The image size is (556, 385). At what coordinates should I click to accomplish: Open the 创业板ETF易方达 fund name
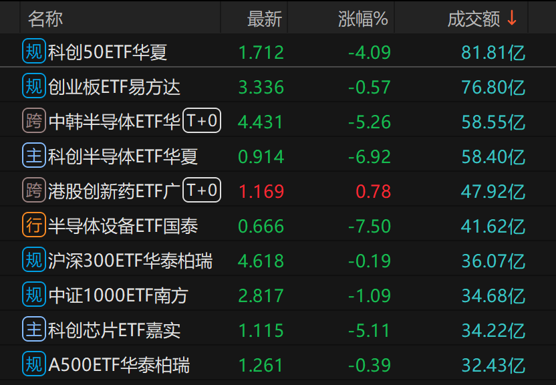click(x=114, y=87)
